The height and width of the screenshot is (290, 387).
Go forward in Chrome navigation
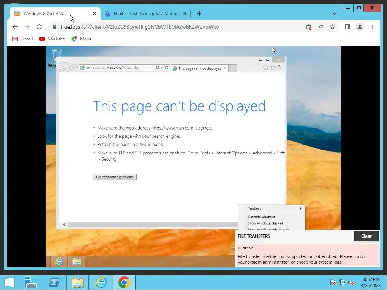(27, 27)
